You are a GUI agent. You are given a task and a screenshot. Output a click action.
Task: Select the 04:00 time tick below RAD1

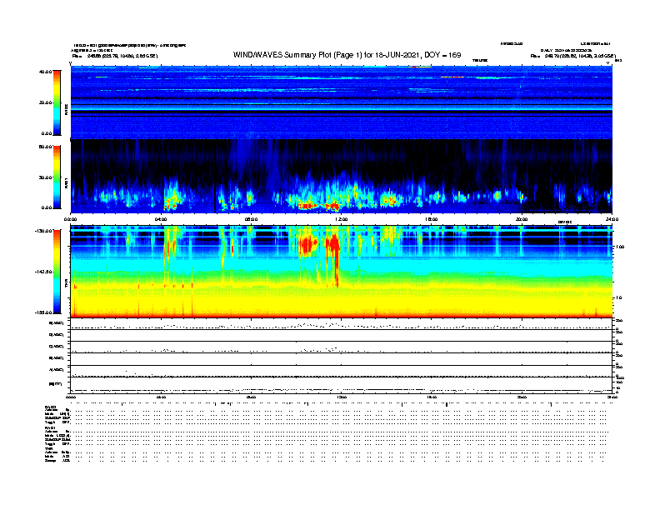[x=161, y=219]
